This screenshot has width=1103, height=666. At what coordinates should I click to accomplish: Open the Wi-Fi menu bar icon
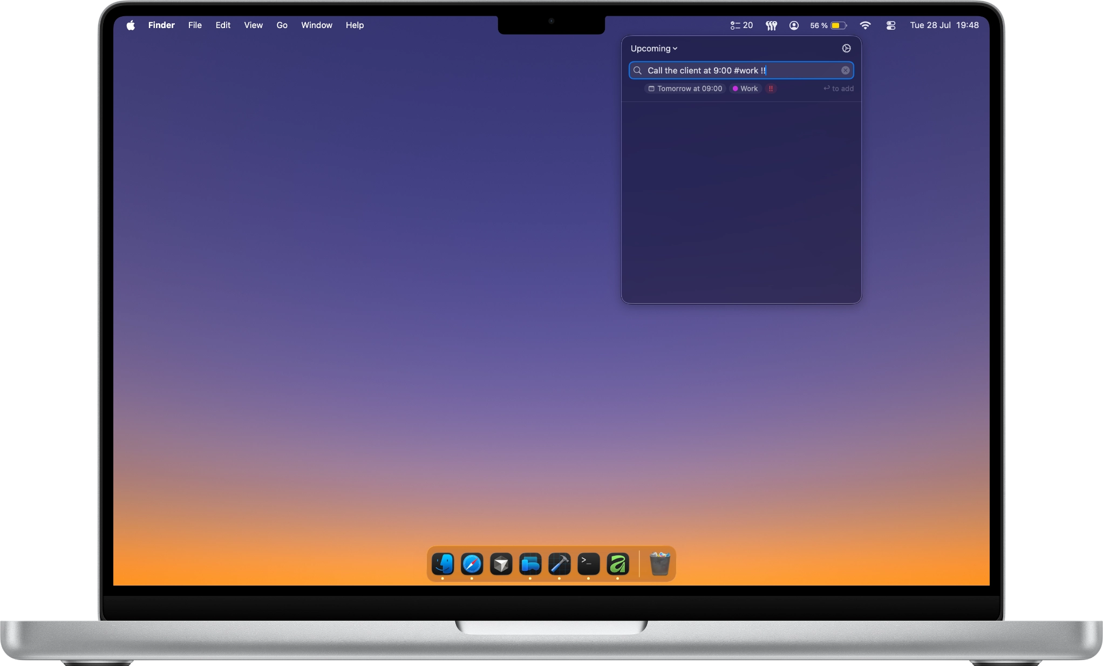click(865, 25)
